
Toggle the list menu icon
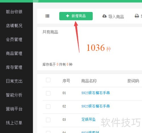click(47, 16)
